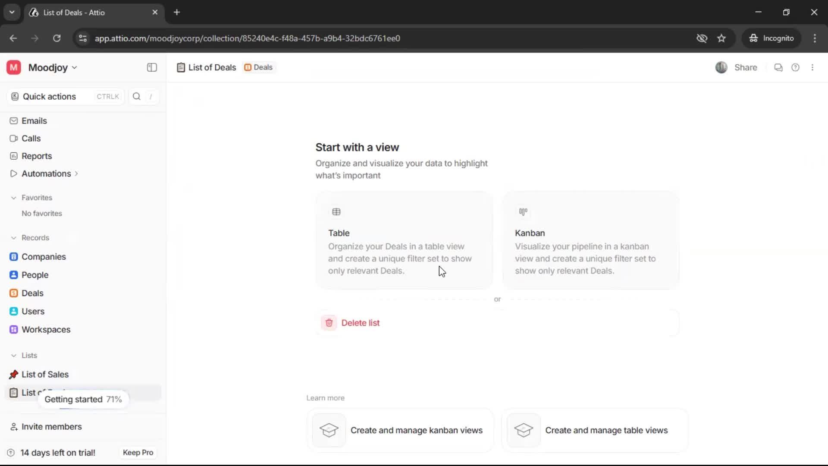Open Quick actions search icon
The width and height of the screenshot is (828, 466).
136,96
